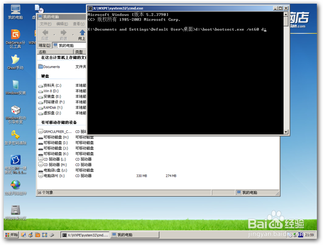Image resolution: width=323 pixels, height=245 pixels.
Task: Select drive RAMDisk (Y:)
Action: (x=50, y=108)
